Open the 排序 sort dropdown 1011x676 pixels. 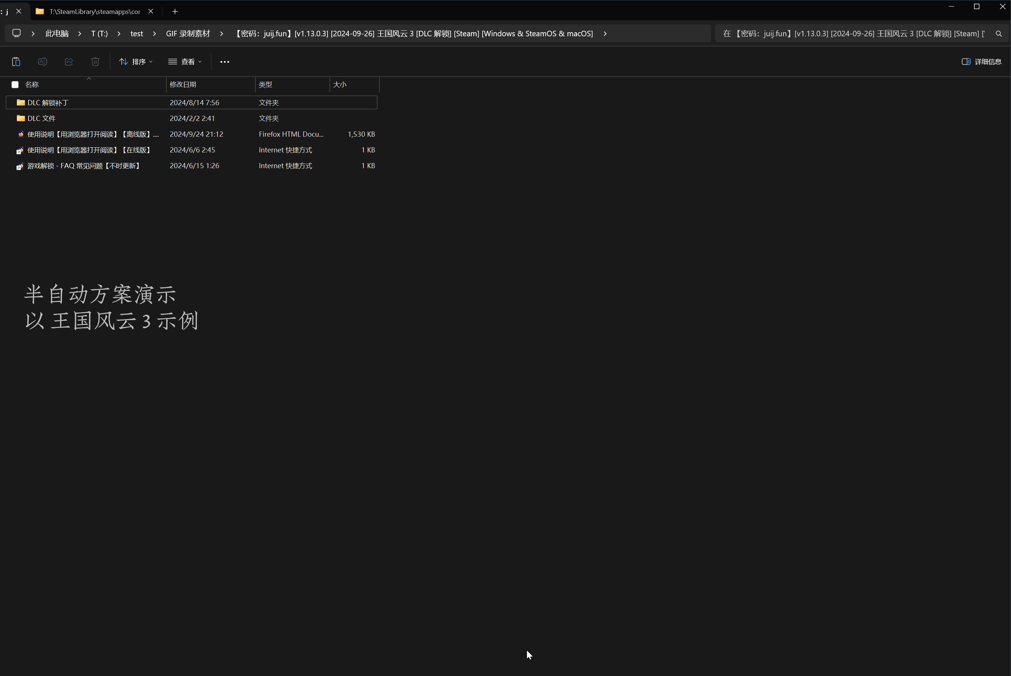(x=135, y=62)
